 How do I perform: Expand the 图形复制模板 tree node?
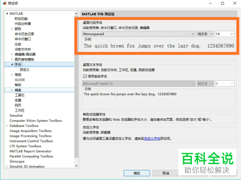point(12,60)
